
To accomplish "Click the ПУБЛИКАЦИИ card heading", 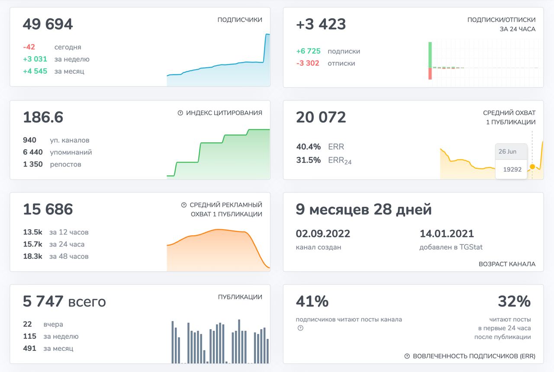I will [x=240, y=297].
